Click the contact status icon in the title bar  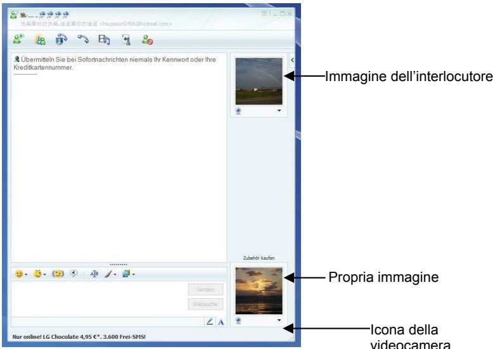pos(13,15)
